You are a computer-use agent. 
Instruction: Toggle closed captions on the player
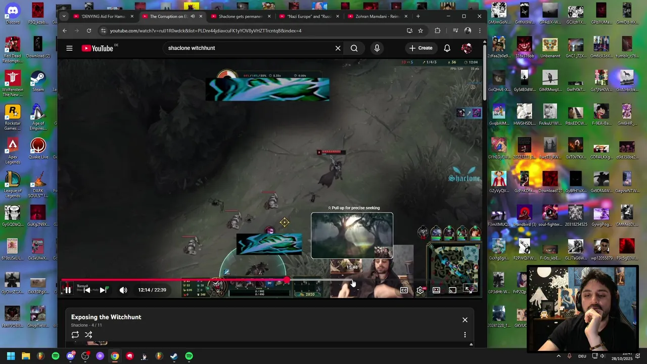tap(404, 290)
